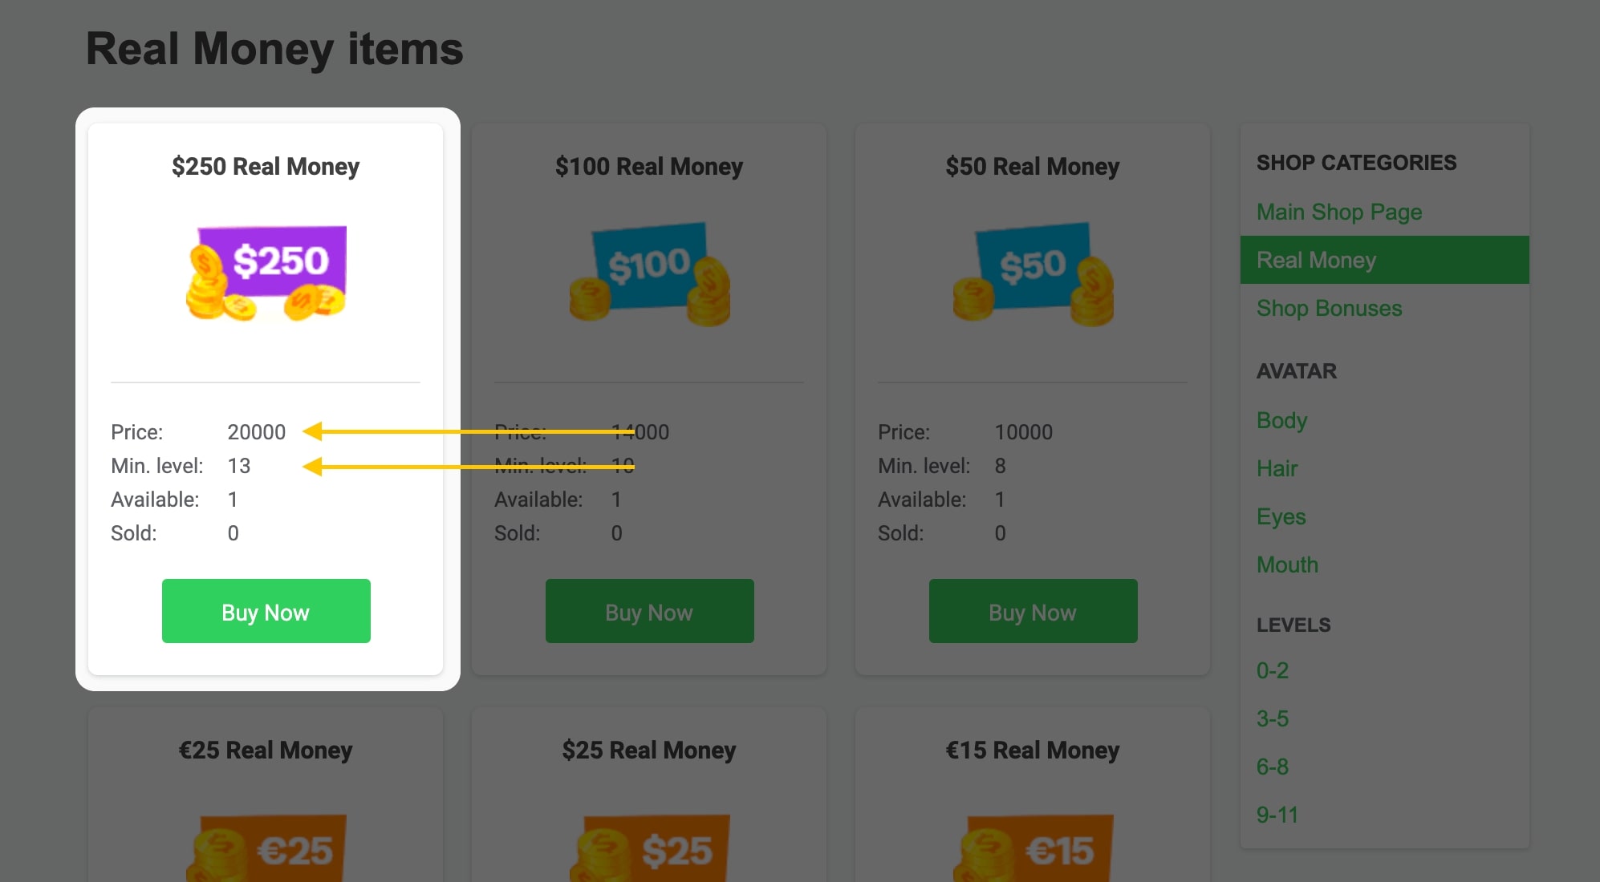Select the Body avatar category
The height and width of the screenshot is (882, 1600).
pyautogui.click(x=1281, y=420)
